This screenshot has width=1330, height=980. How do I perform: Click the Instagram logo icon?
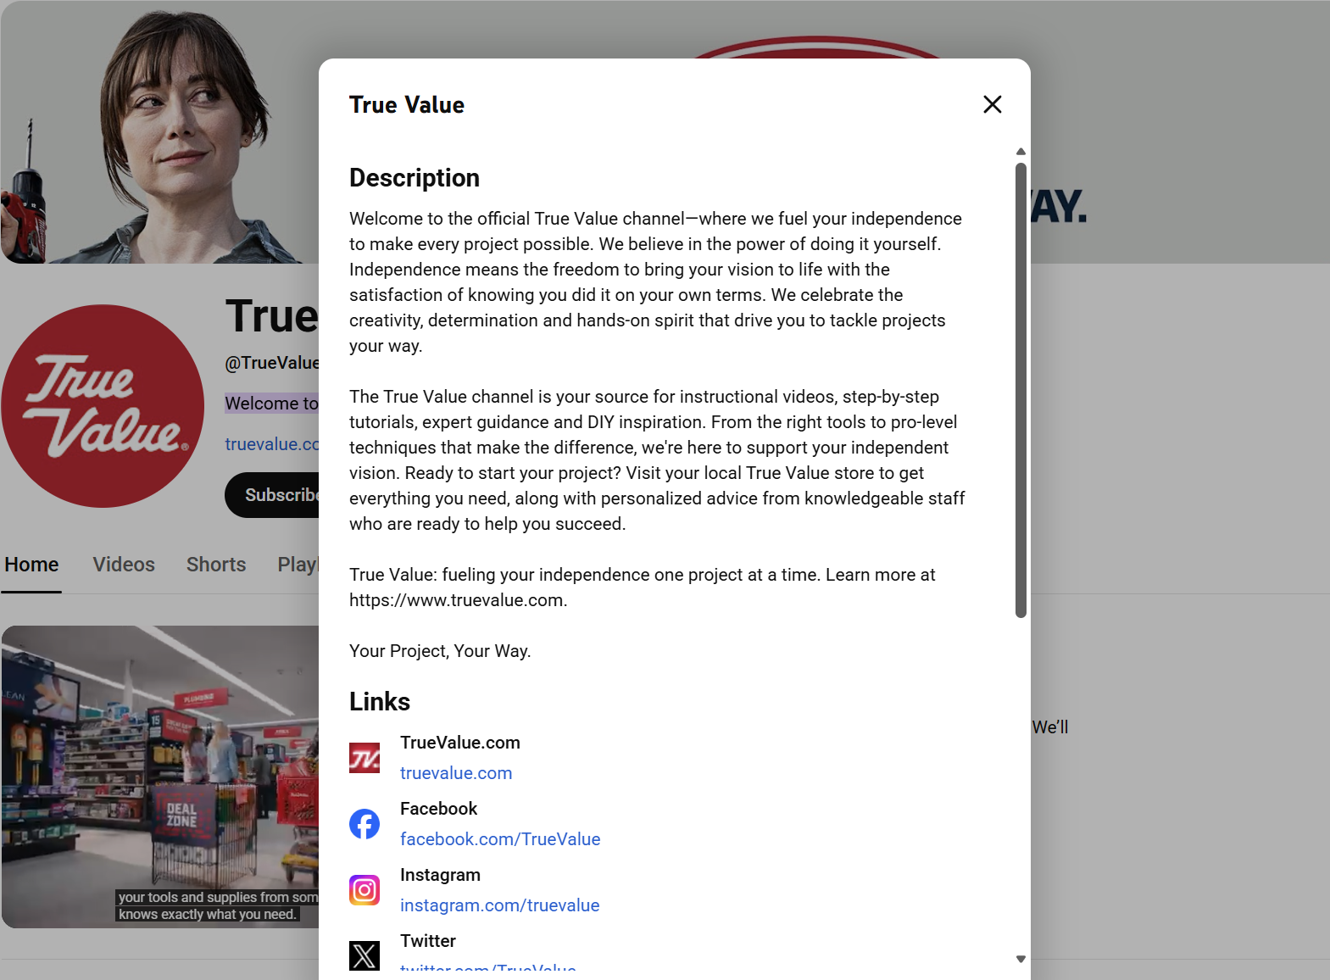(364, 890)
